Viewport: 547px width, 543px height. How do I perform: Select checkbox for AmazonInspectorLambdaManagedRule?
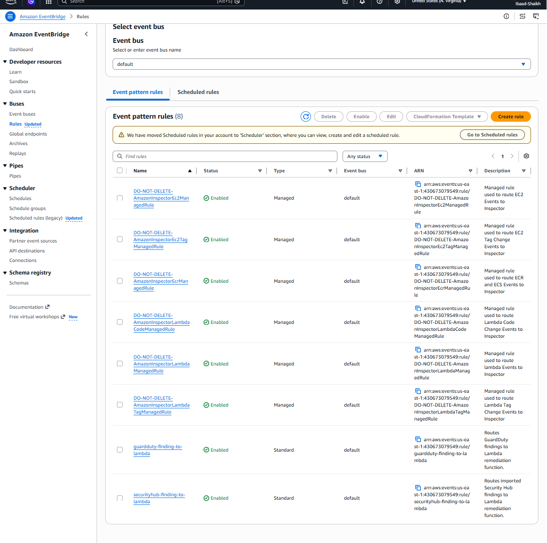(120, 363)
